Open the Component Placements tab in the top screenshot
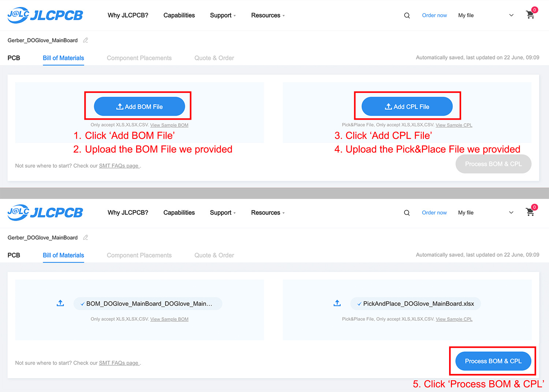 coord(139,58)
